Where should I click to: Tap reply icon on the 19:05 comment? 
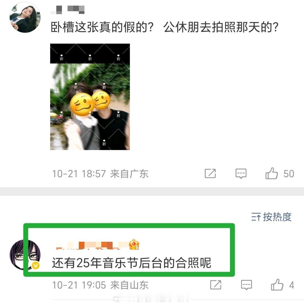(x=246, y=285)
